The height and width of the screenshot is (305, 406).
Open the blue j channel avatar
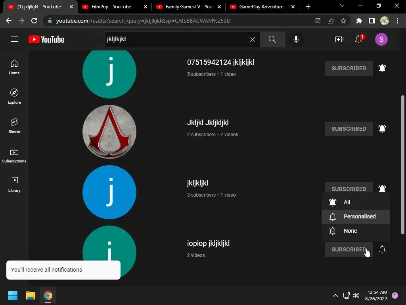click(x=109, y=192)
